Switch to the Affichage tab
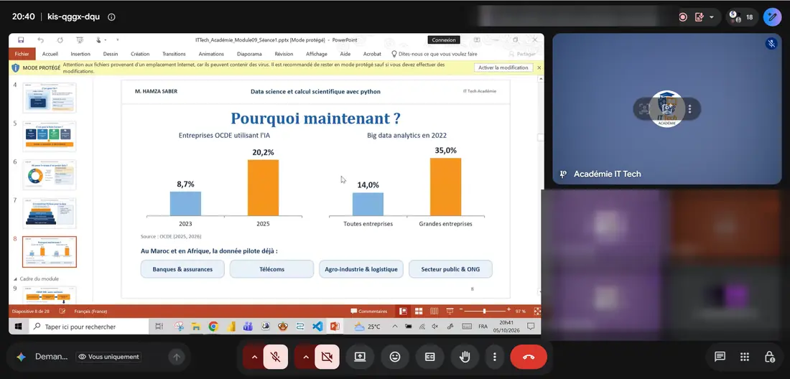This screenshot has width=790, height=379. [317, 54]
